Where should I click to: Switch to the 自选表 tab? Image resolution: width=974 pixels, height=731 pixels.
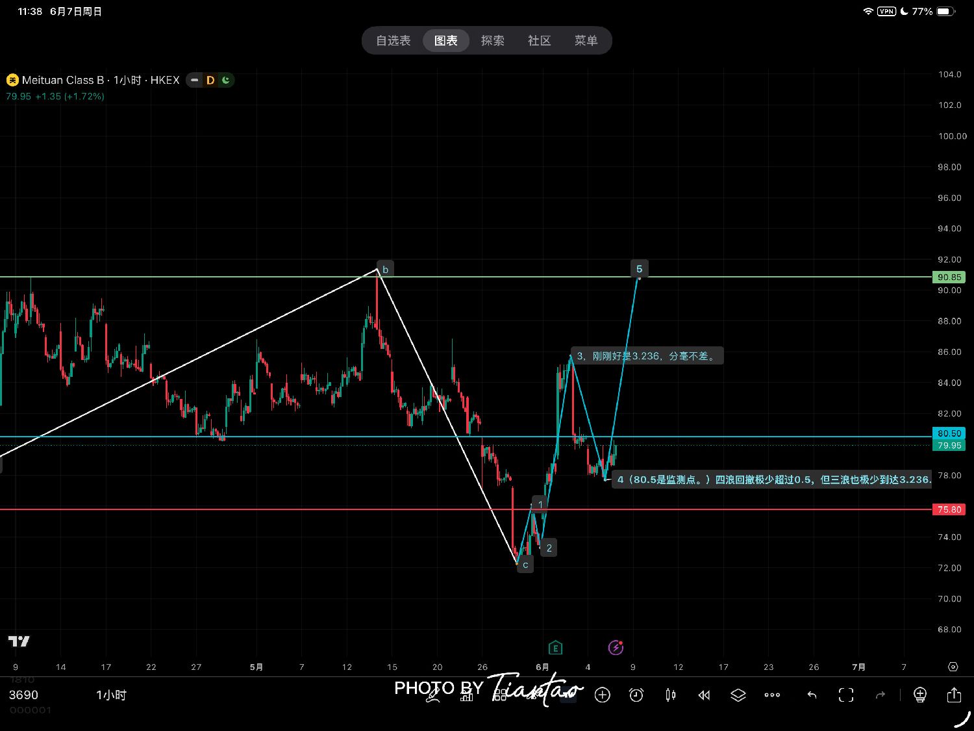[x=393, y=40]
